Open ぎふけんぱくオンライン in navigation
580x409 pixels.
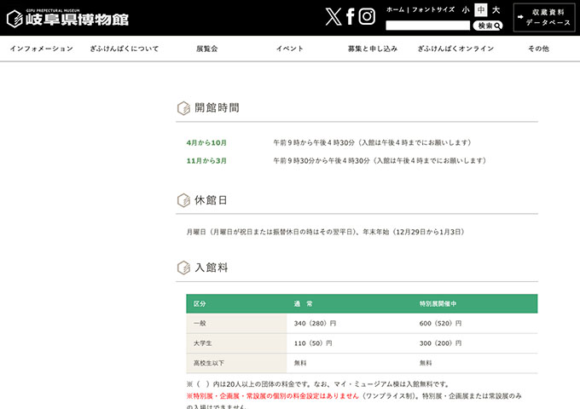455,49
